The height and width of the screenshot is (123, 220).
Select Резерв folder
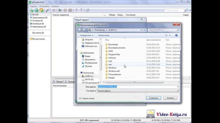coord(111,78)
